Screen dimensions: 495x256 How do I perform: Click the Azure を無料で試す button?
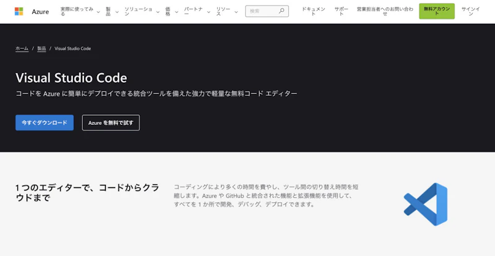pyautogui.click(x=111, y=122)
